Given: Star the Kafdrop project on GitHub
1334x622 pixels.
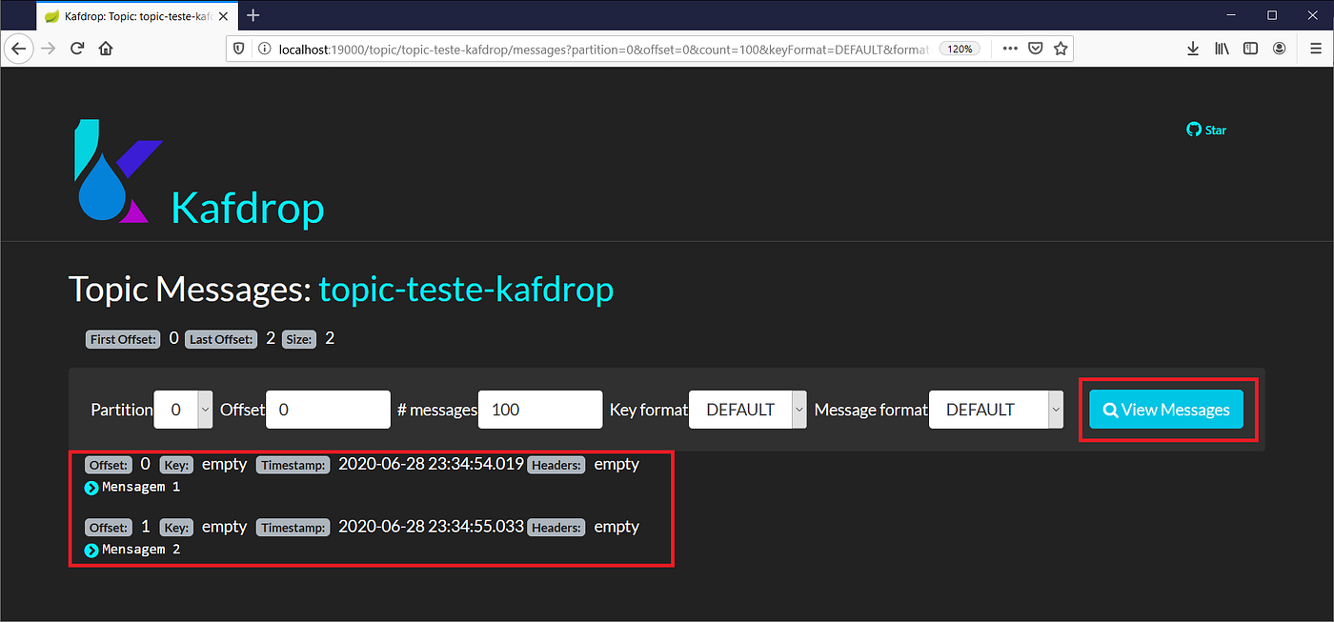Looking at the screenshot, I should [1205, 130].
